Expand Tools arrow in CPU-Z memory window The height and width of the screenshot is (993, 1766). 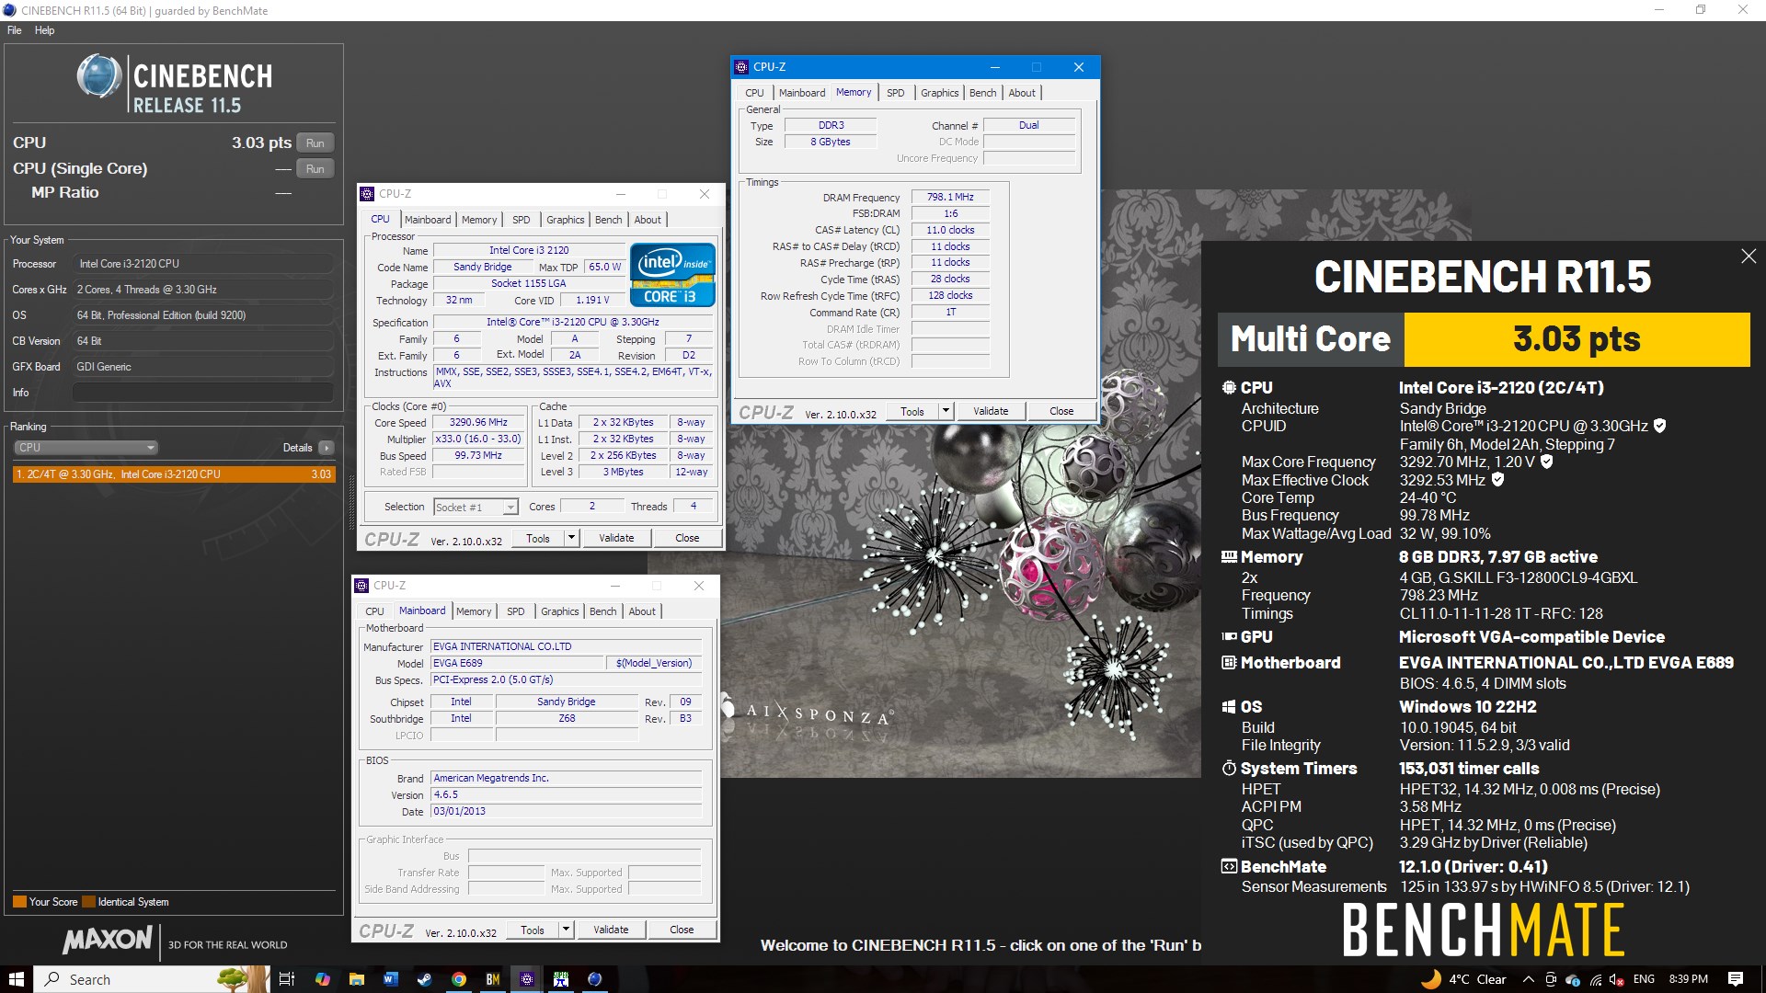pyautogui.click(x=946, y=411)
